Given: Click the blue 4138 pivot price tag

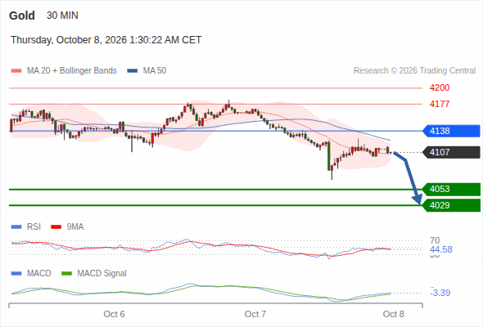Looking at the screenshot, I should pos(451,131).
